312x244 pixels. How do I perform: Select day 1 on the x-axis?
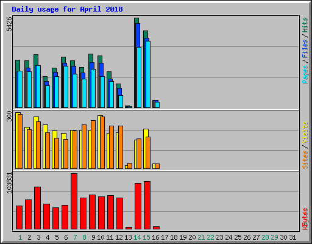point(20,237)
